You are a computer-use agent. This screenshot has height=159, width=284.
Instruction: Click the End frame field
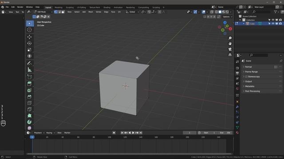click(225, 132)
